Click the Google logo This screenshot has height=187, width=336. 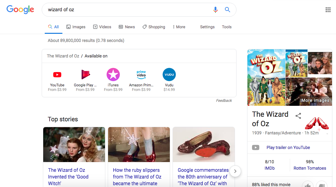pos(20,10)
